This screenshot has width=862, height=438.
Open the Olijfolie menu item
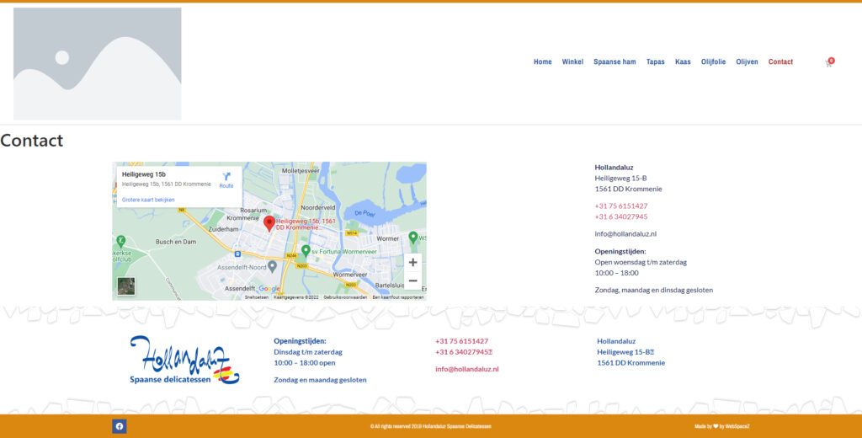tap(713, 61)
